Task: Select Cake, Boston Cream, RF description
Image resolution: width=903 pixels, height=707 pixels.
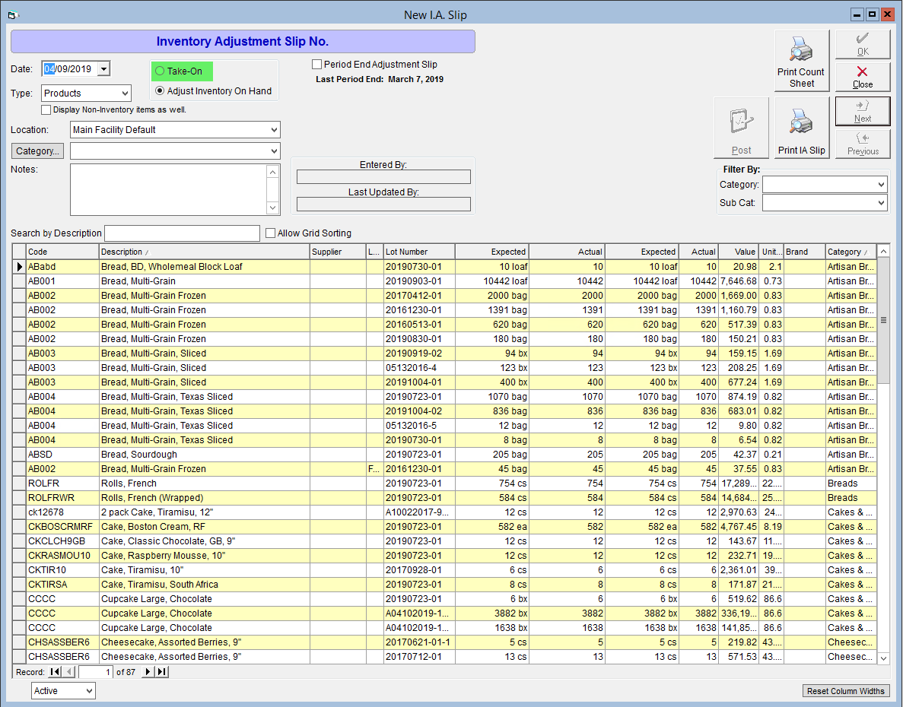Action: coord(205,526)
